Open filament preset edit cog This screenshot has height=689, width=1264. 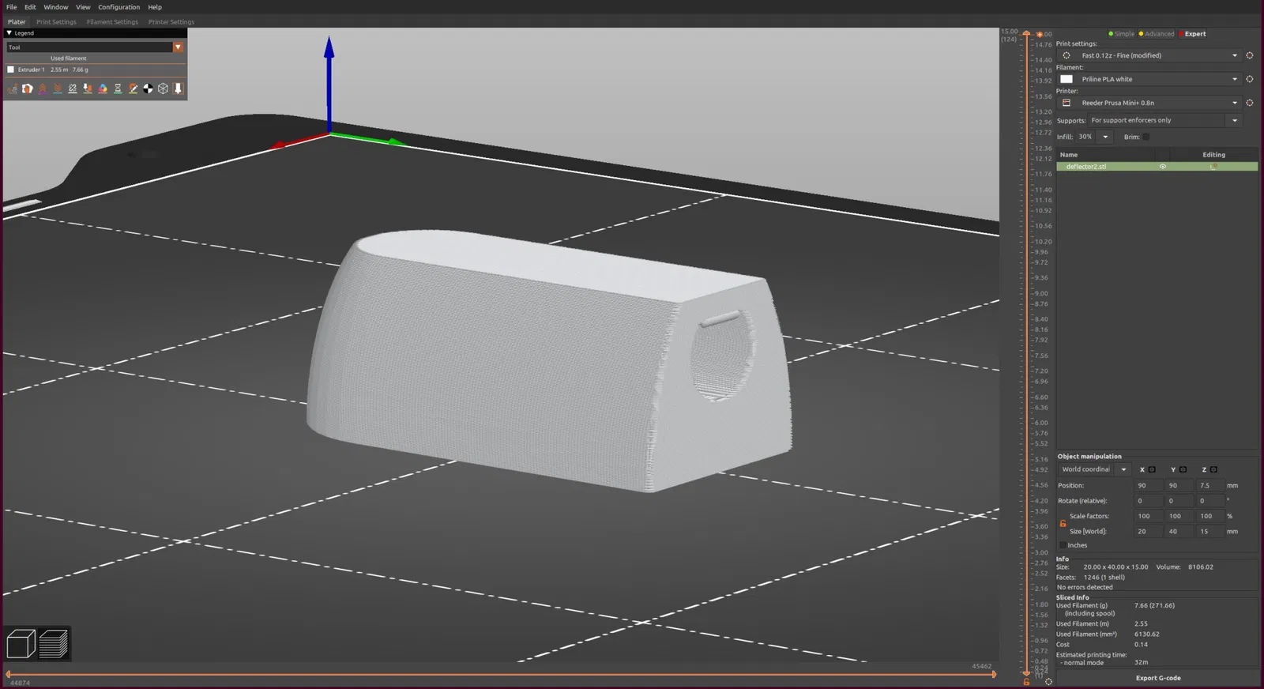click(1250, 79)
